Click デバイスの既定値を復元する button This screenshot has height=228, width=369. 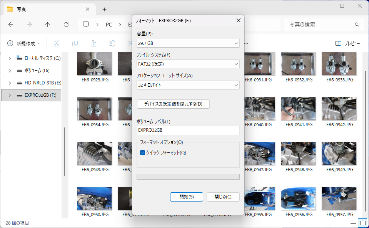coord(173,104)
